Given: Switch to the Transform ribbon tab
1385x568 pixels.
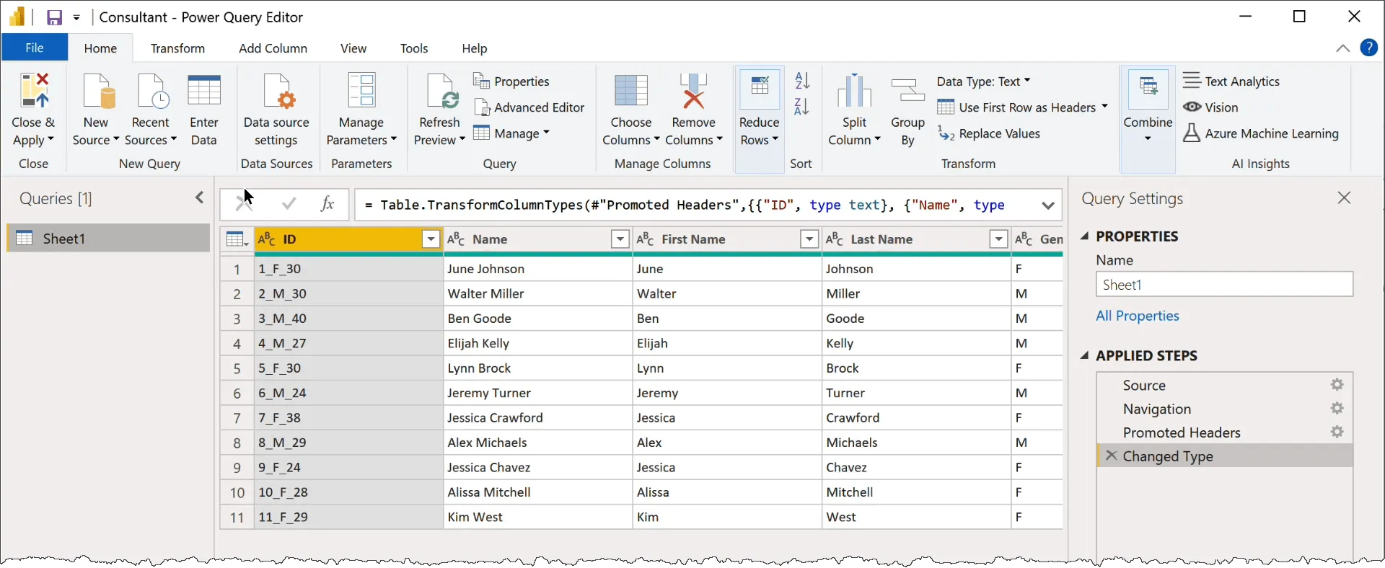Looking at the screenshot, I should [177, 48].
